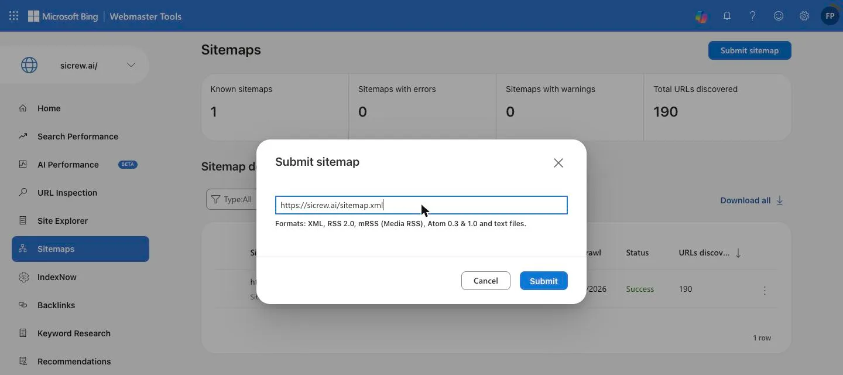Click the URL Inspection magnifier icon

pyautogui.click(x=23, y=192)
